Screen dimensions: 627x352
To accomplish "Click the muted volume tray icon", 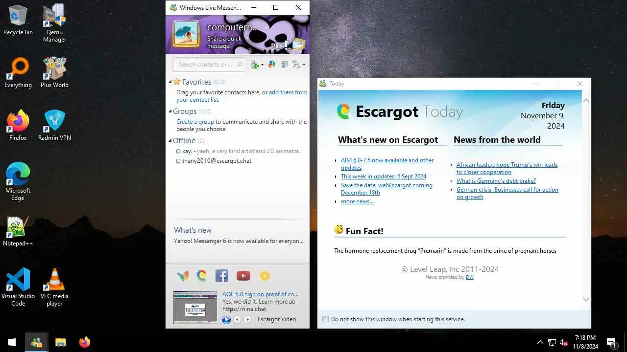I will (564, 342).
